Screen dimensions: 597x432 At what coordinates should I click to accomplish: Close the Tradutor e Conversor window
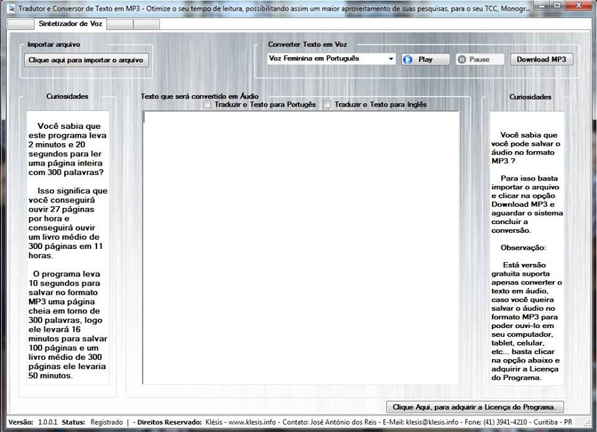[578, 5]
